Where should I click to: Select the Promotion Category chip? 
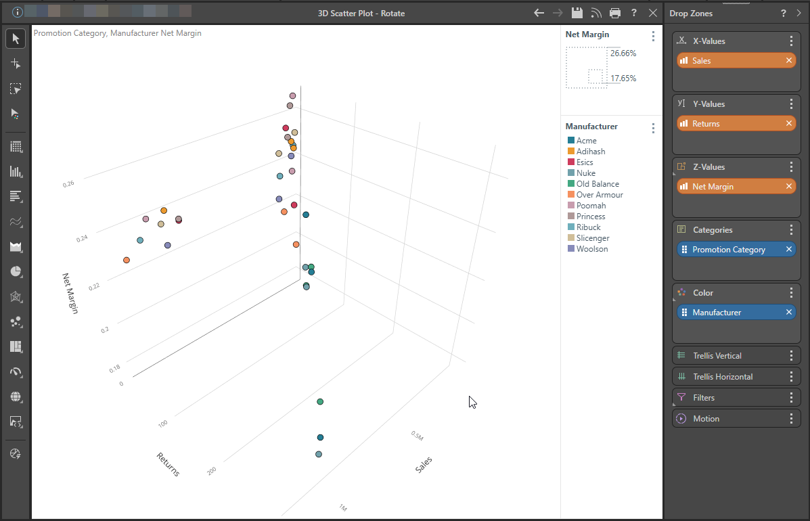736,250
